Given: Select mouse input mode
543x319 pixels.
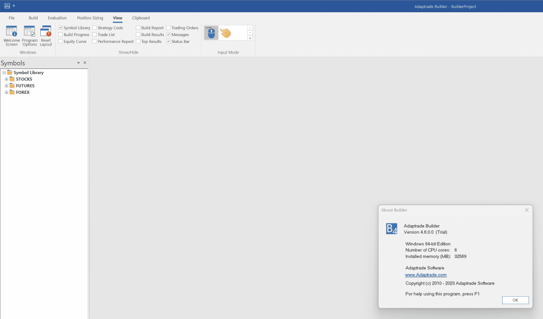Looking at the screenshot, I should (x=211, y=33).
